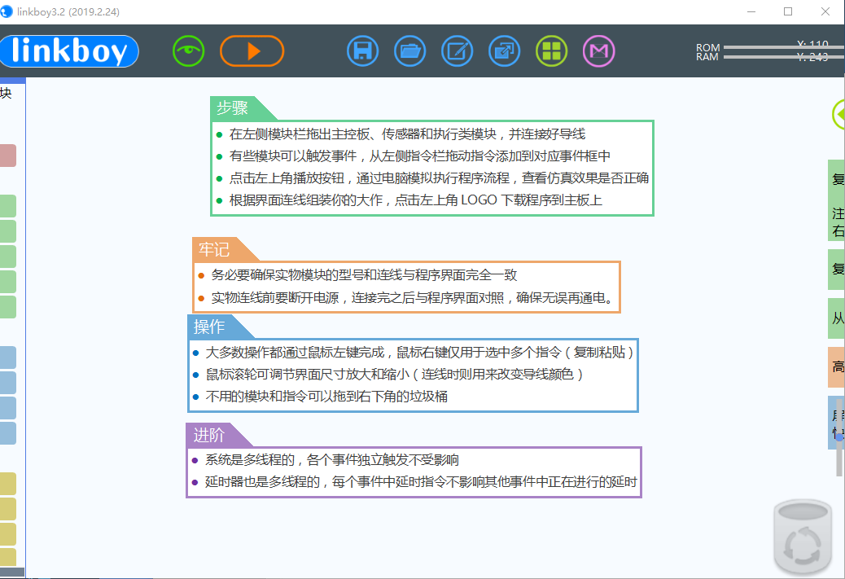Toggle the green eye view icon
This screenshot has height=579, width=845.
[x=188, y=51]
